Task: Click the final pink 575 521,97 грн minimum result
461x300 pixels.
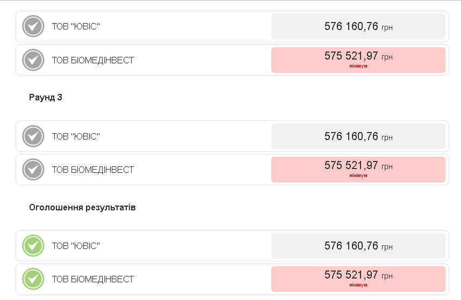Action: point(358,279)
